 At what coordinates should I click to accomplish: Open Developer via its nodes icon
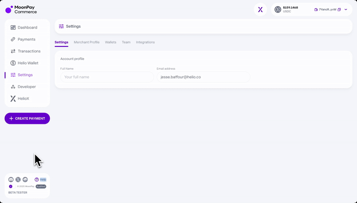pos(13,87)
